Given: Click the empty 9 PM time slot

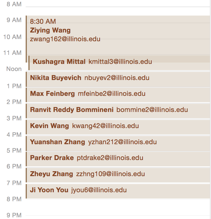Looking at the screenshot, I should 118,215.
